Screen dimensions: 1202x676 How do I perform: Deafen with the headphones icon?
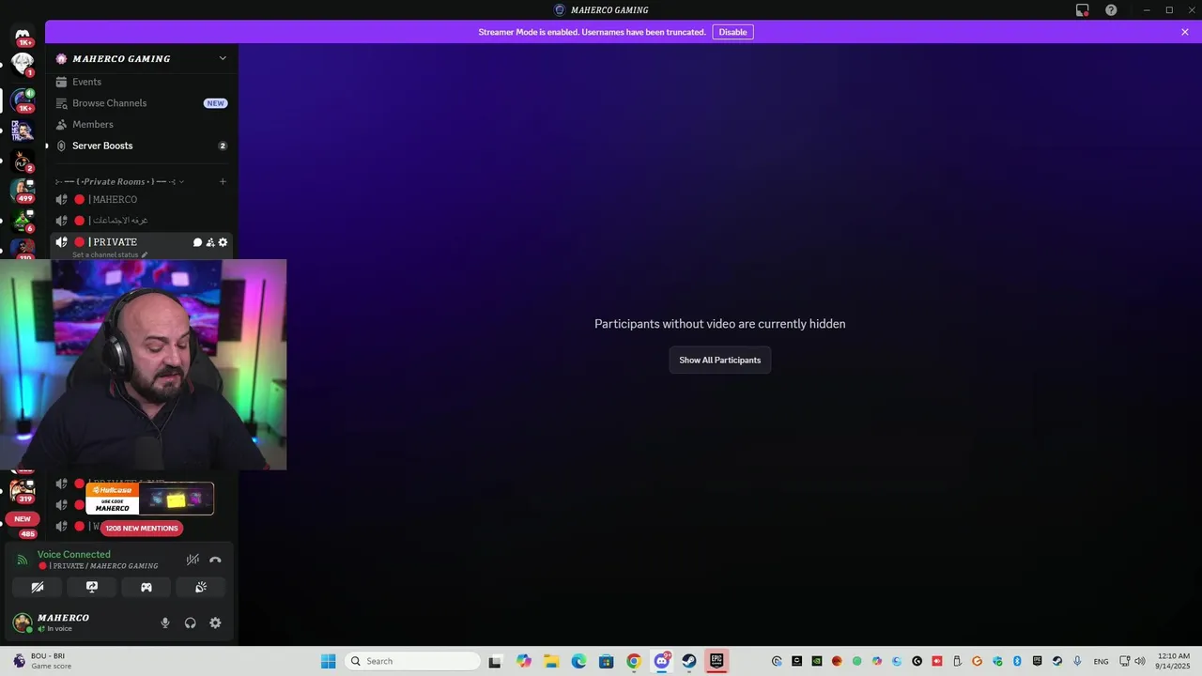coord(191,622)
